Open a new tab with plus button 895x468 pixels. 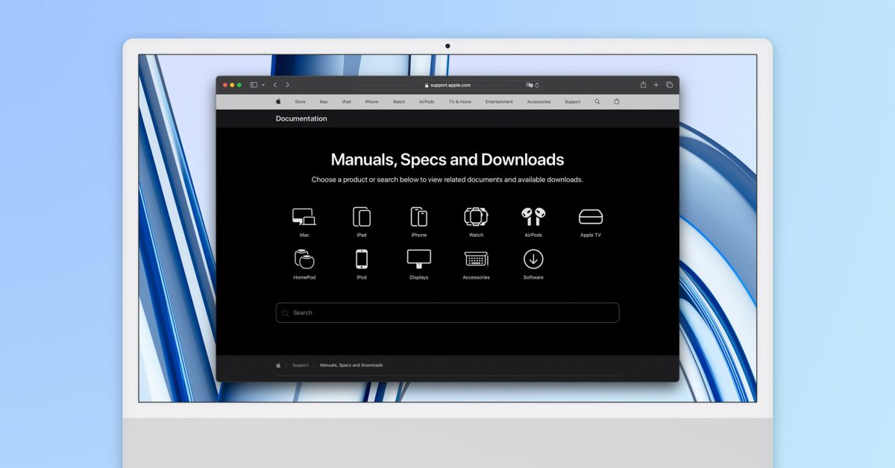[656, 85]
